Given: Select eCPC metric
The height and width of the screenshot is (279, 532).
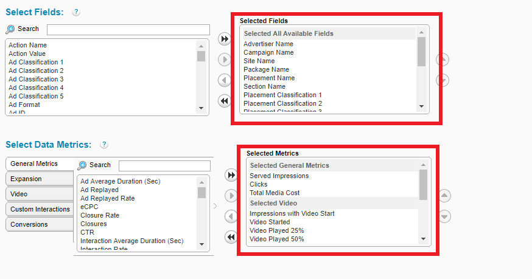Looking at the screenshot, I should (89, 207).
